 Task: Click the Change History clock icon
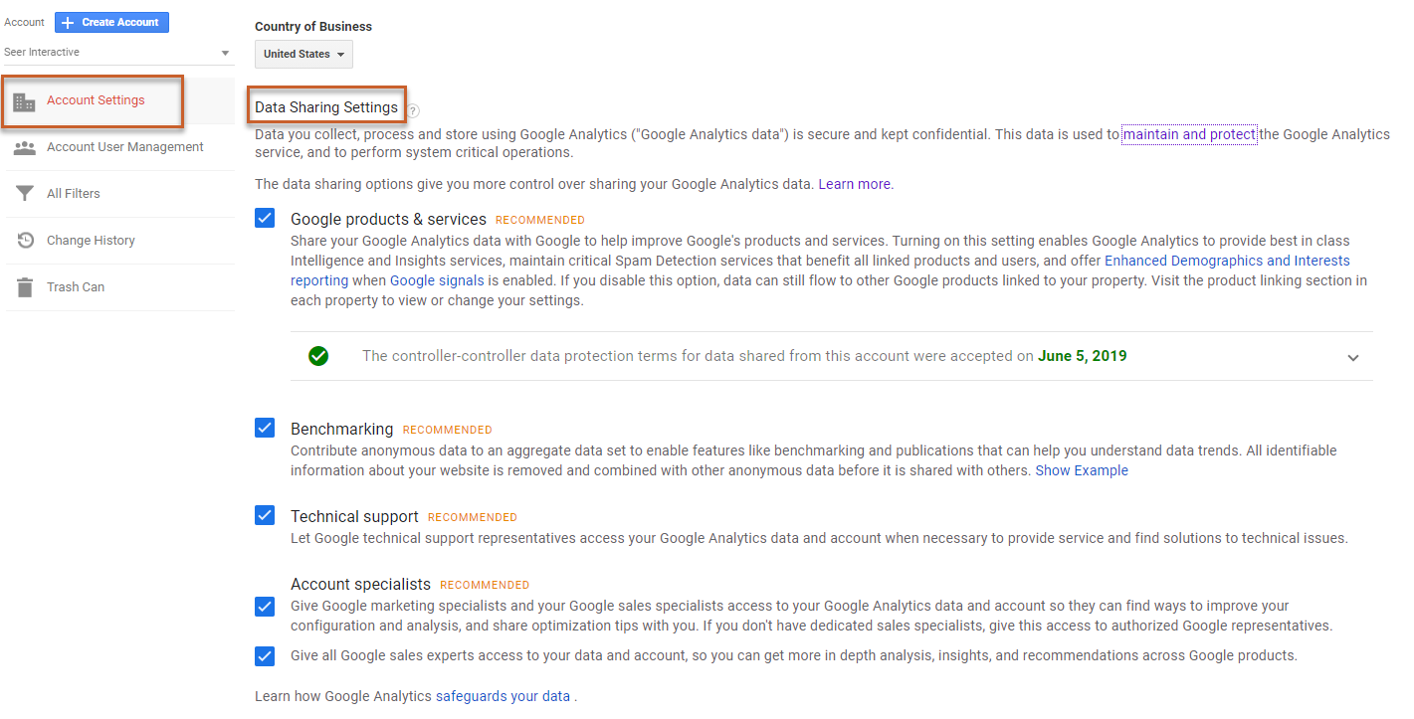[25, 241]
